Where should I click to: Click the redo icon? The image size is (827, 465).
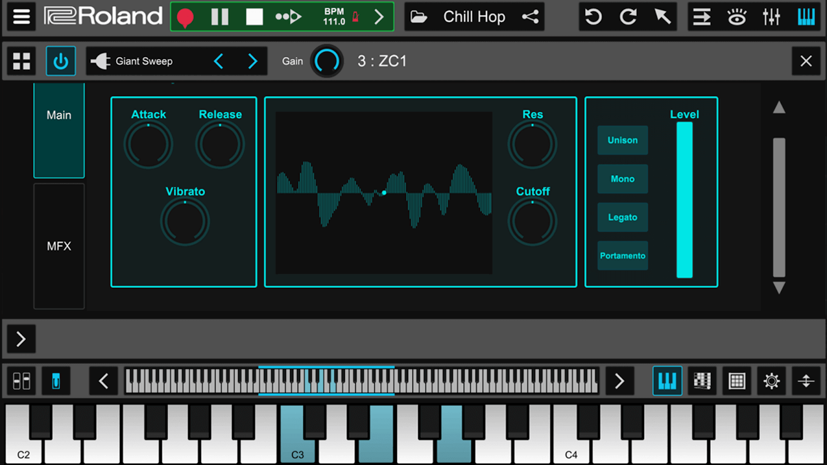pos(627,16)
